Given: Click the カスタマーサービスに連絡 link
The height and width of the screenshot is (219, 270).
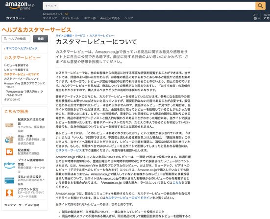Looking at the screenshot, I should [x=22, y=205].
